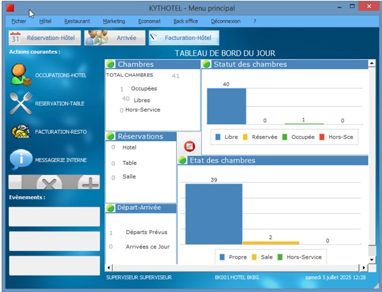Click the X delete button under actions

pos(49,183)
